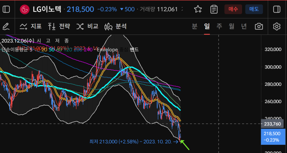Toggle the right sidebar panel icon
287x153 pixels.
tap(277, 9)
